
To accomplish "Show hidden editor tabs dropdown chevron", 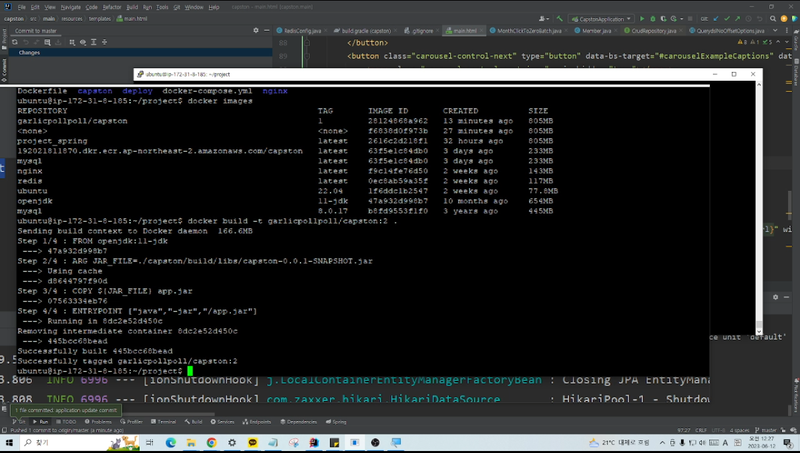I will coord(775,31).
